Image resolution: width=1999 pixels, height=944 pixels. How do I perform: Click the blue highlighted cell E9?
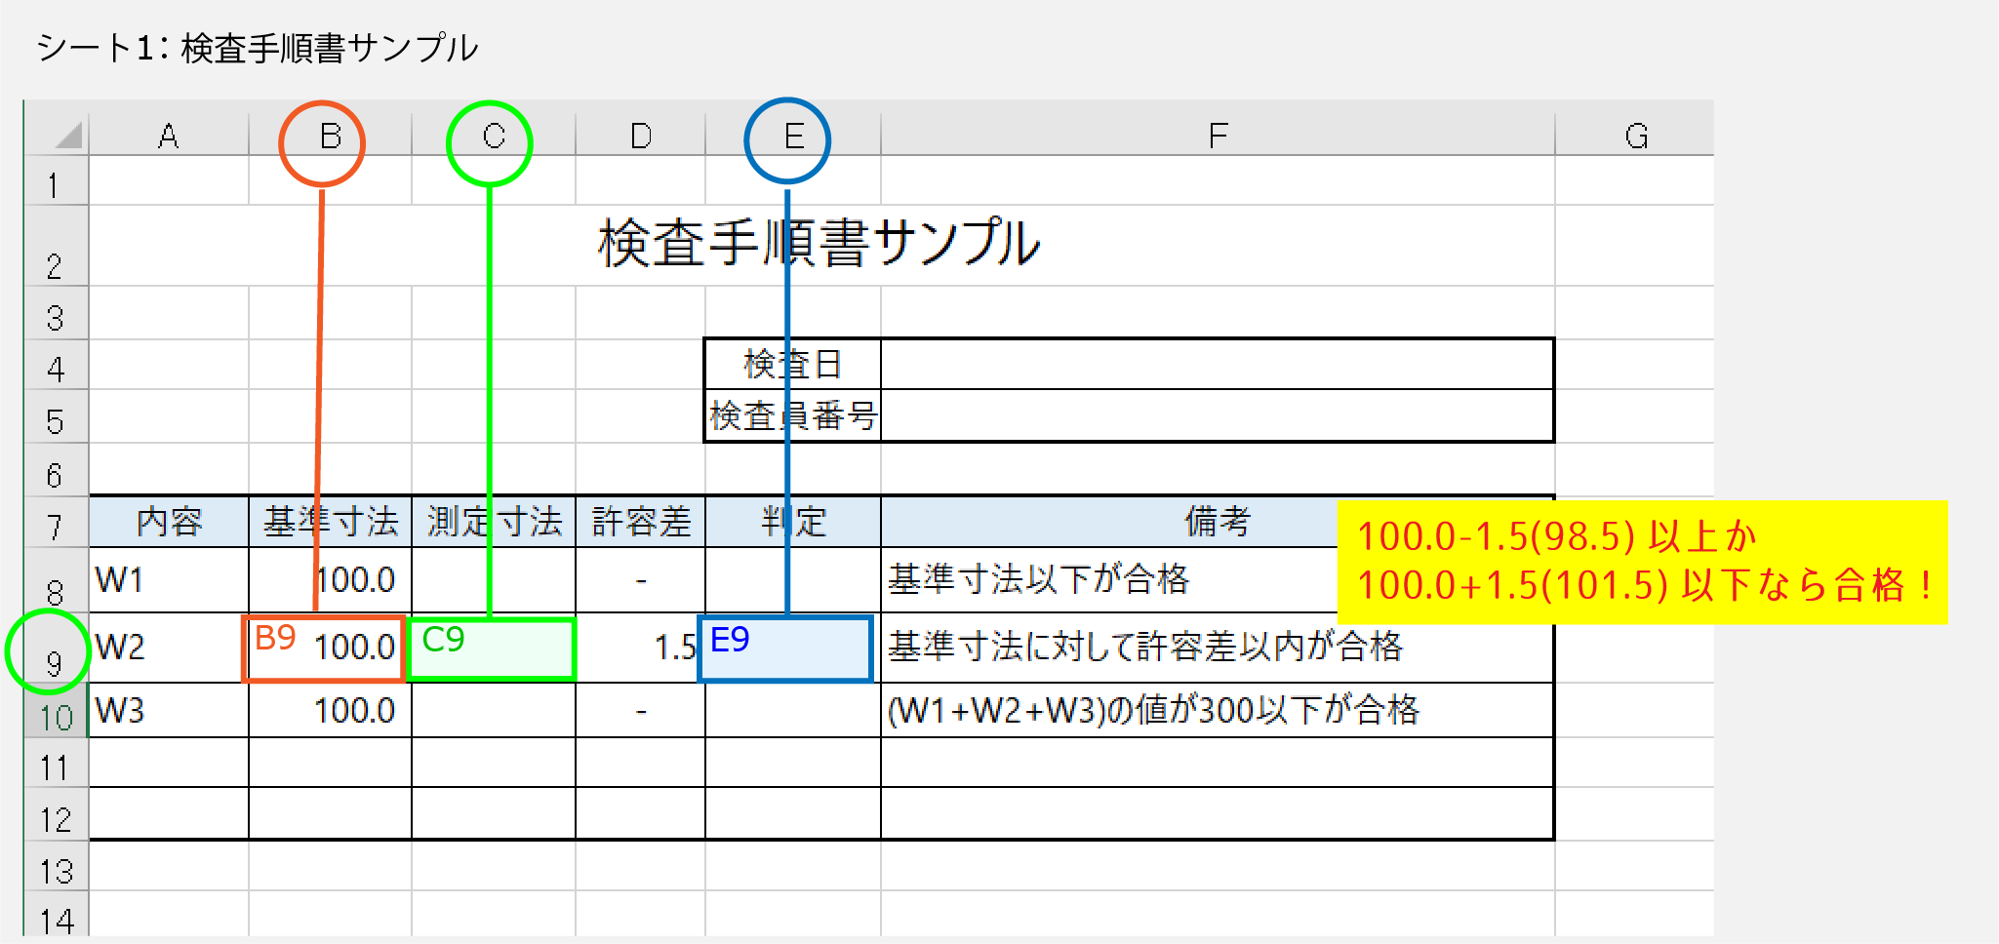(785, 649)
